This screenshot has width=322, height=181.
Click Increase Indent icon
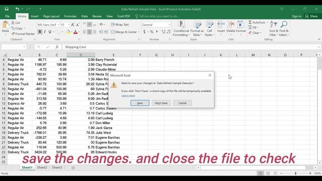tap(106, 32)
